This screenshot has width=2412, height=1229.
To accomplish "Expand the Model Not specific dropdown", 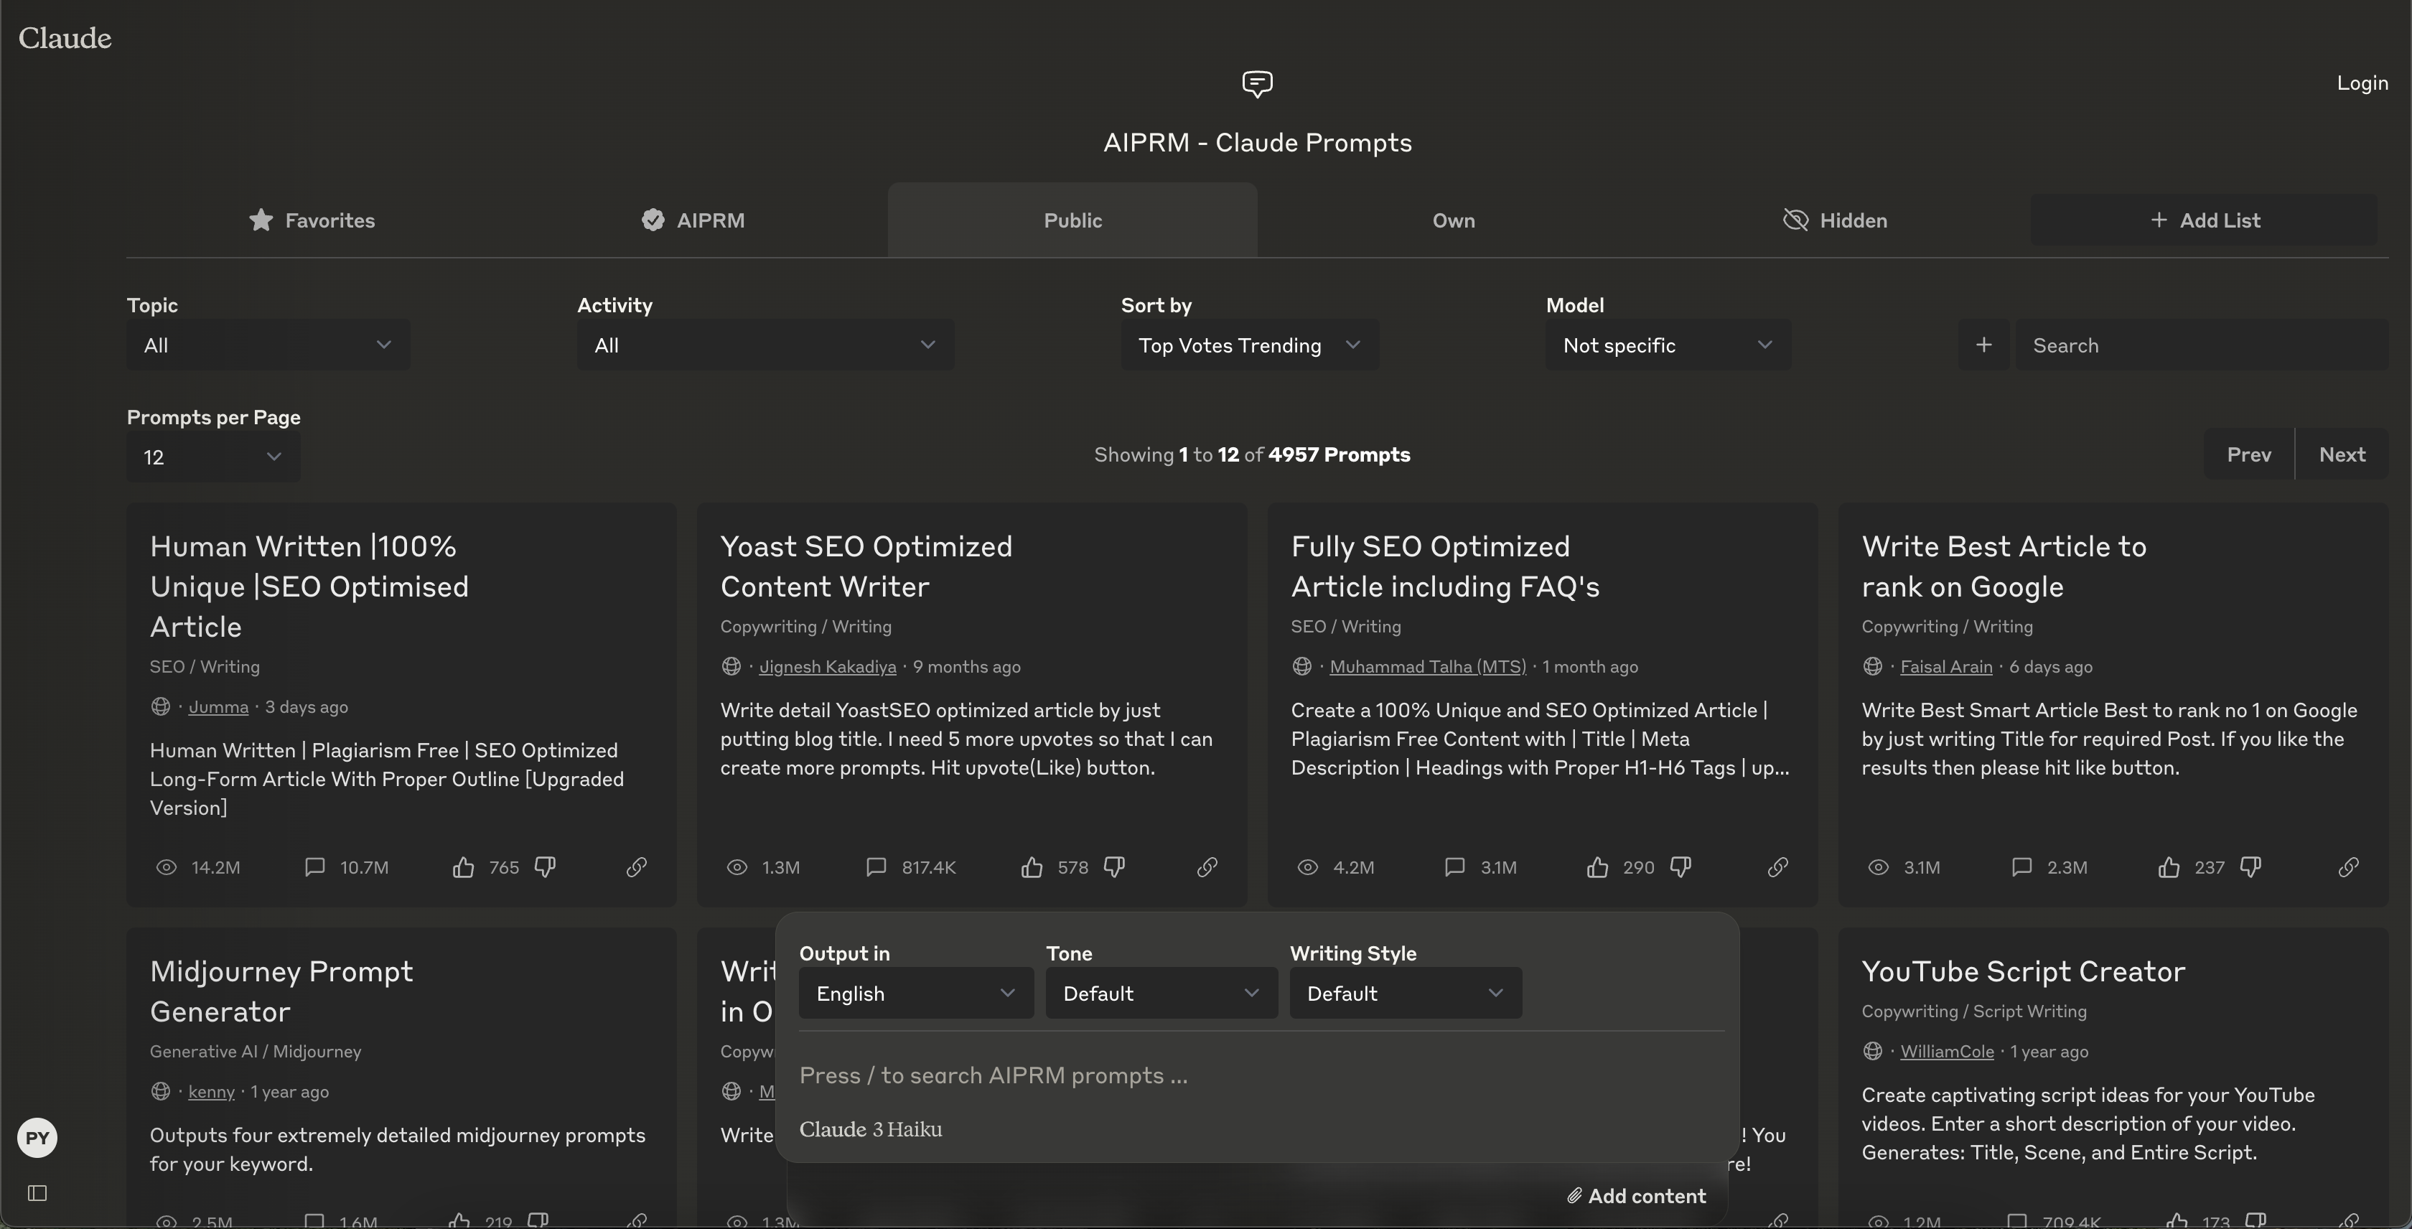I will (1666, 345).
